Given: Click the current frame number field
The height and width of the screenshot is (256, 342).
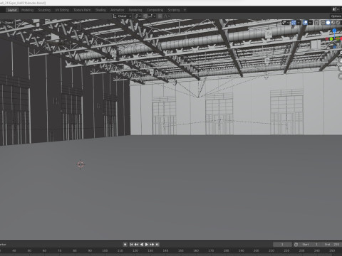Looking at the screenshot, I should (x=282, y=245).
